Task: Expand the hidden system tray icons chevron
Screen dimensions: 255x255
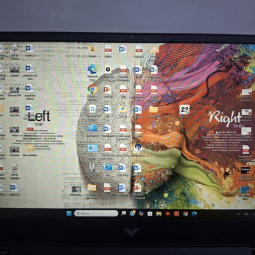Action: point(239,214)
